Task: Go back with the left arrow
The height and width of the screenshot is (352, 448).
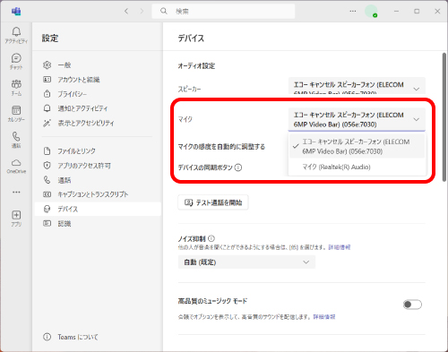Action: click(x=126, y=11)
